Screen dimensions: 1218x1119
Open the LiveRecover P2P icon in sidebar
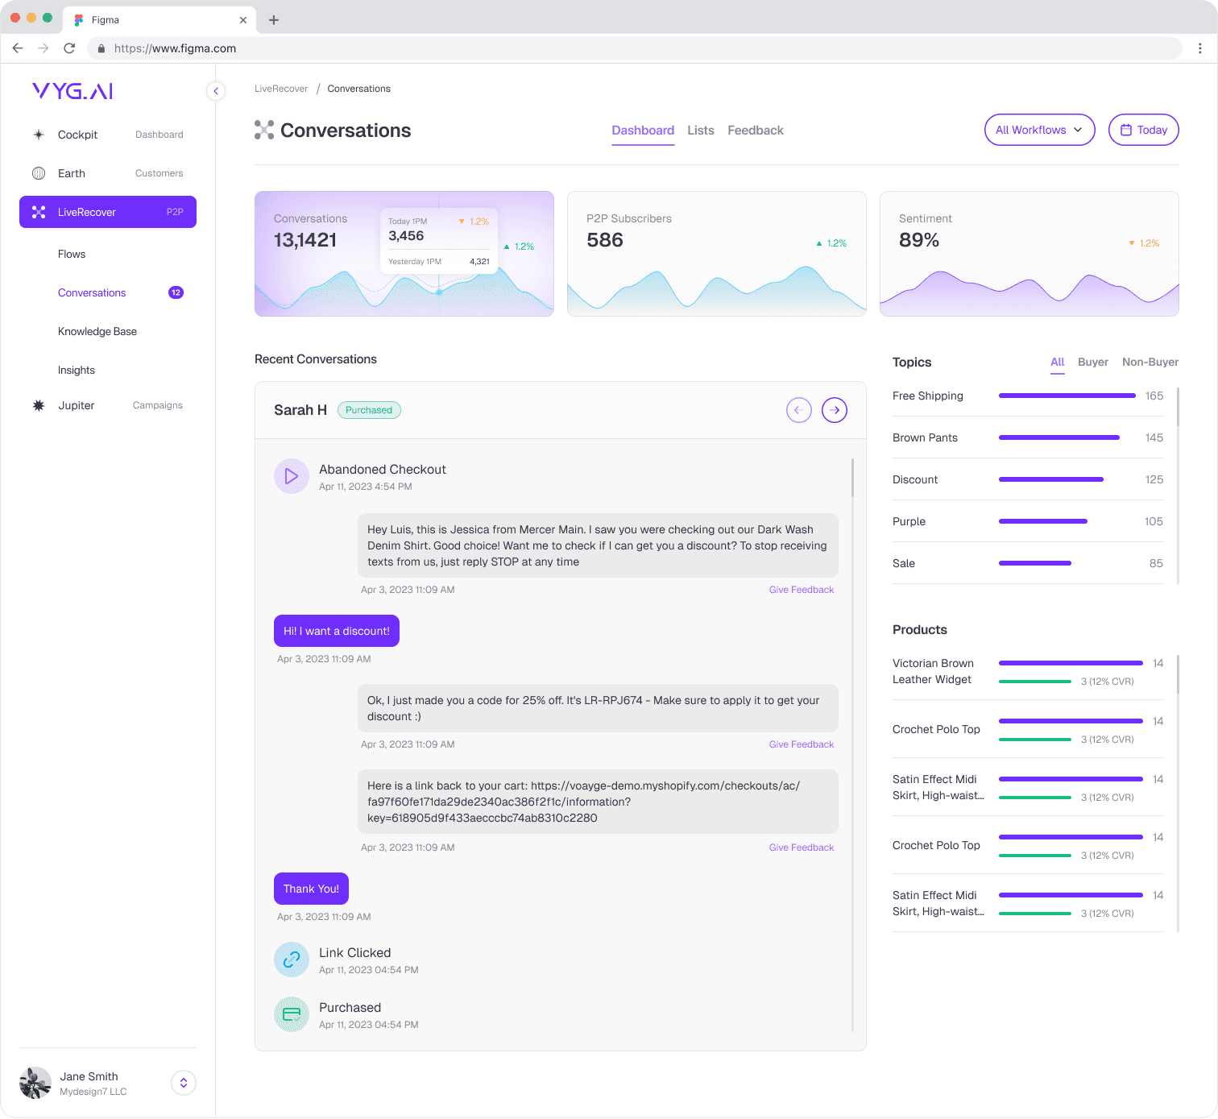(39, 212)
